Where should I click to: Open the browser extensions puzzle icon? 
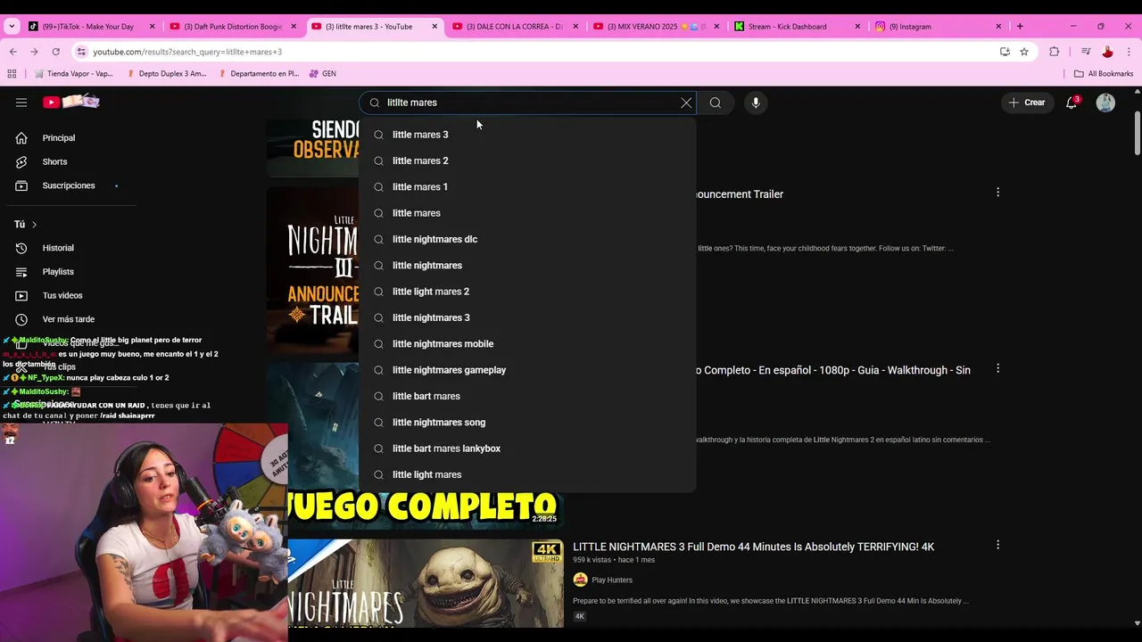tap(1055, 52)
